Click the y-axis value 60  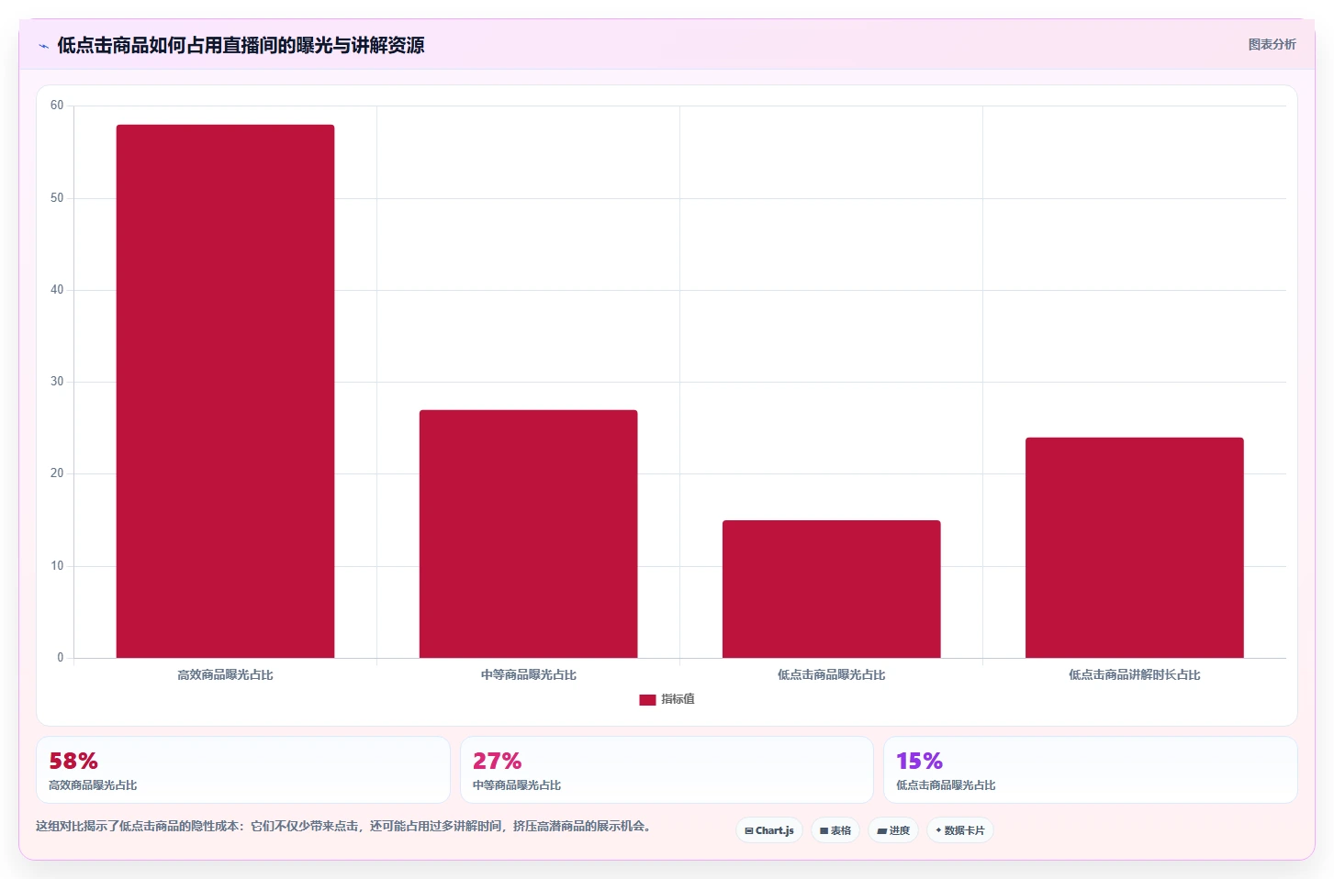(57, 106)
